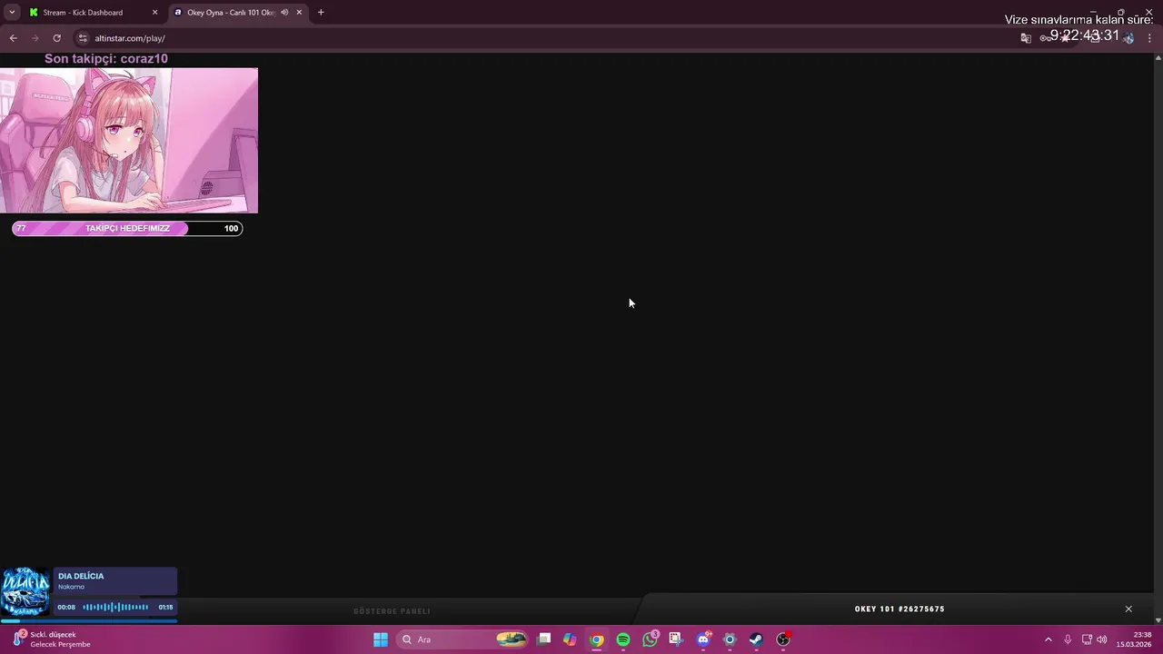Viewport: 1163px width, 654px height.
Task: Click the Son takipçi: coraz10 text
Action: 106,58
